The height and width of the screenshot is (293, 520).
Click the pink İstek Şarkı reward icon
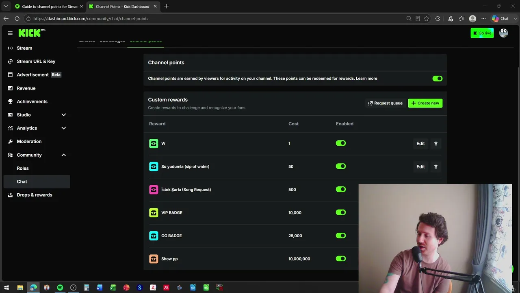154,190
